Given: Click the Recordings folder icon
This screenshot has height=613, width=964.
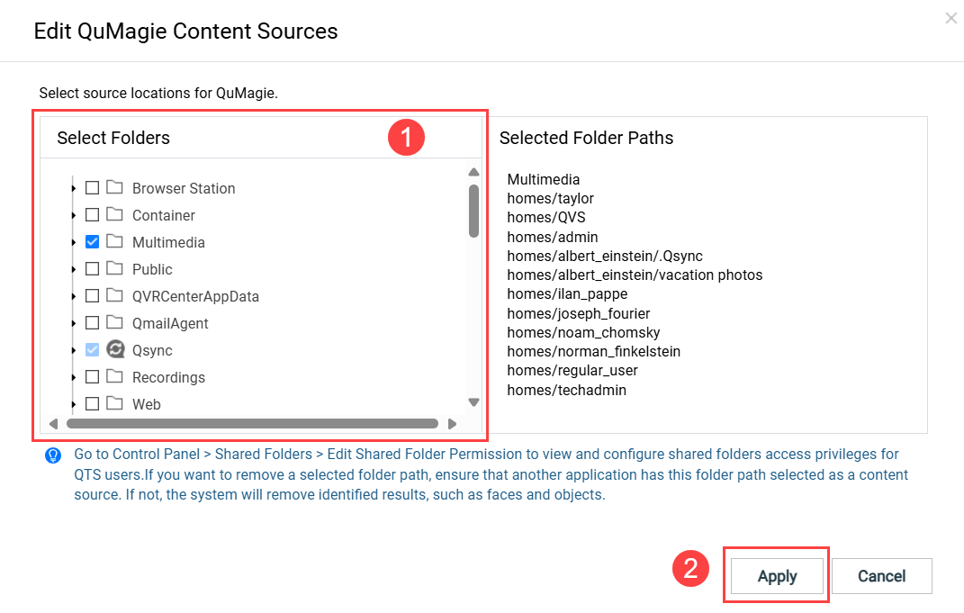Looking at the screenshot, I should point(114,377).
